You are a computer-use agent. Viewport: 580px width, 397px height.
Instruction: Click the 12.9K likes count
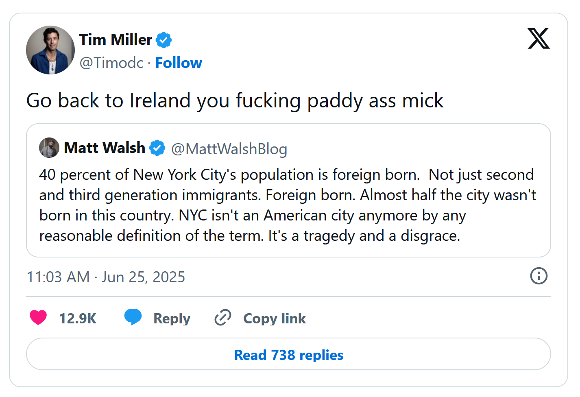[x=78, y=318]
